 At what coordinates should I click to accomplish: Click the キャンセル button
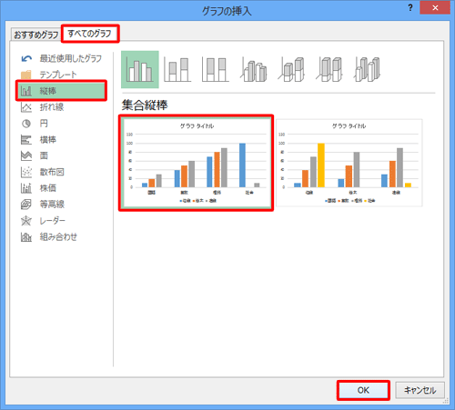[420, 390]
